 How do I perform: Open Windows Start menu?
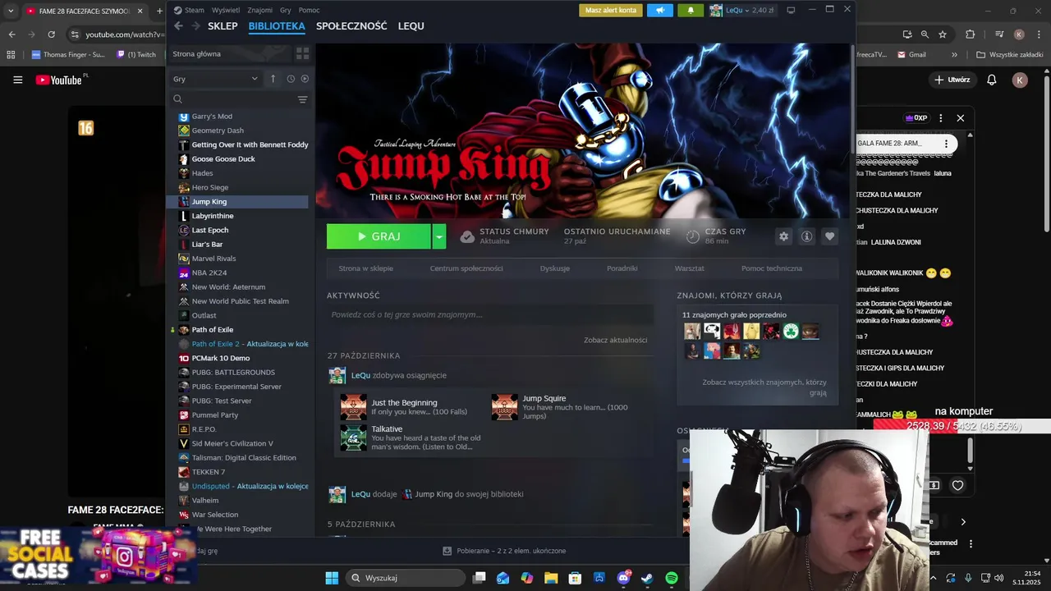(x=332, y=578)
